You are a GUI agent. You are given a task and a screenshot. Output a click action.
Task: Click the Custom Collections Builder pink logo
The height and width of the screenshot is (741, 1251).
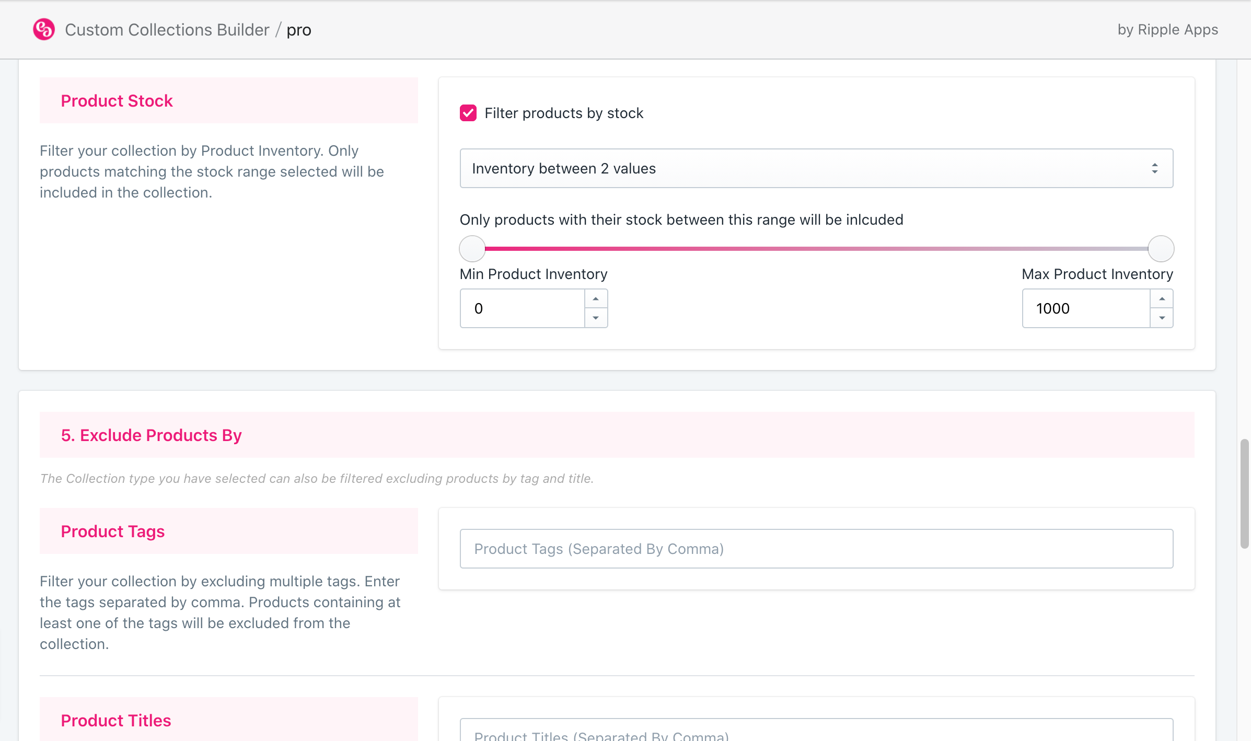point(44,29)
